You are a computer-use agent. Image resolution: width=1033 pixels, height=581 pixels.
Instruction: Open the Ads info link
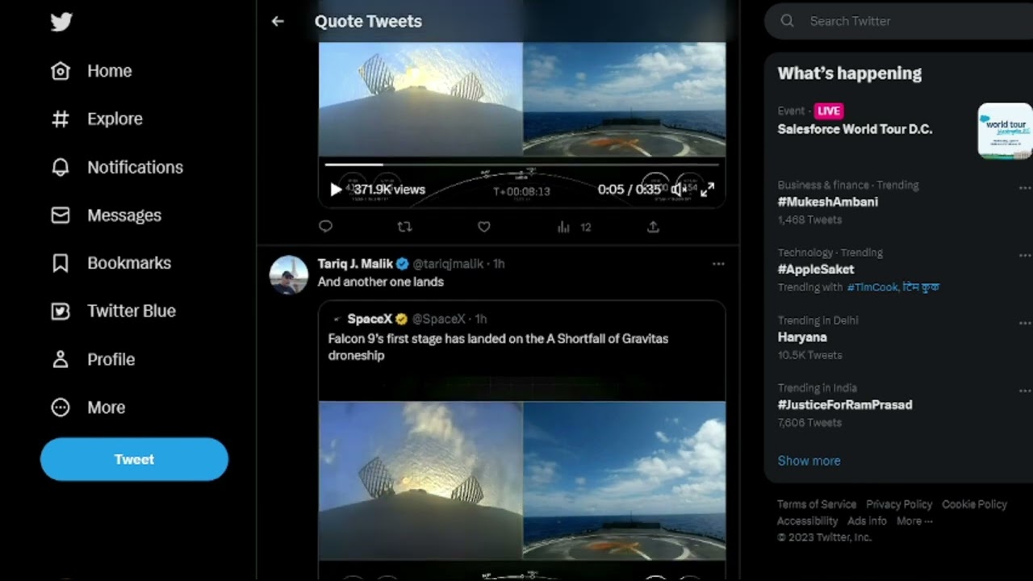[867, 521]
